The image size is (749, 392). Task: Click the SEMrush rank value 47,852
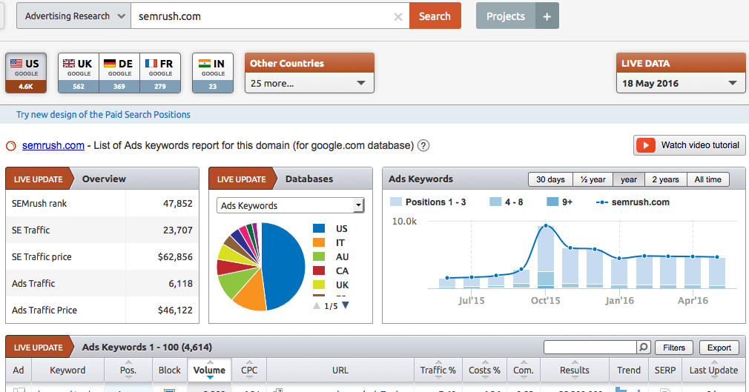(178, 203)
